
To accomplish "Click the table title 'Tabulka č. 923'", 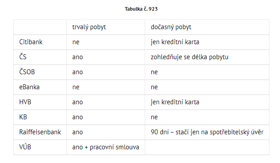I will pos(141,9).
